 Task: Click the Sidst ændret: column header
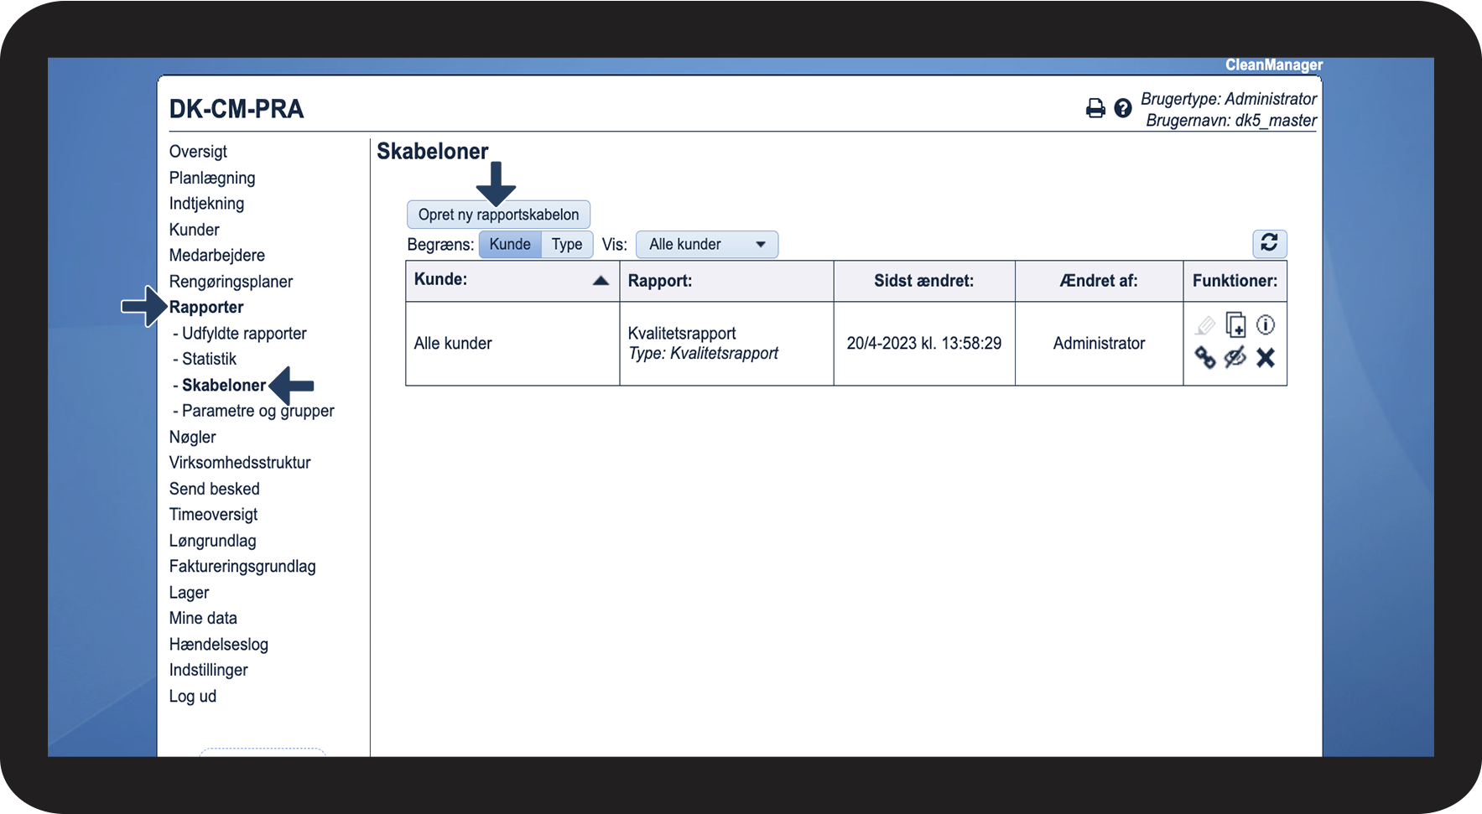coord(924,281)
